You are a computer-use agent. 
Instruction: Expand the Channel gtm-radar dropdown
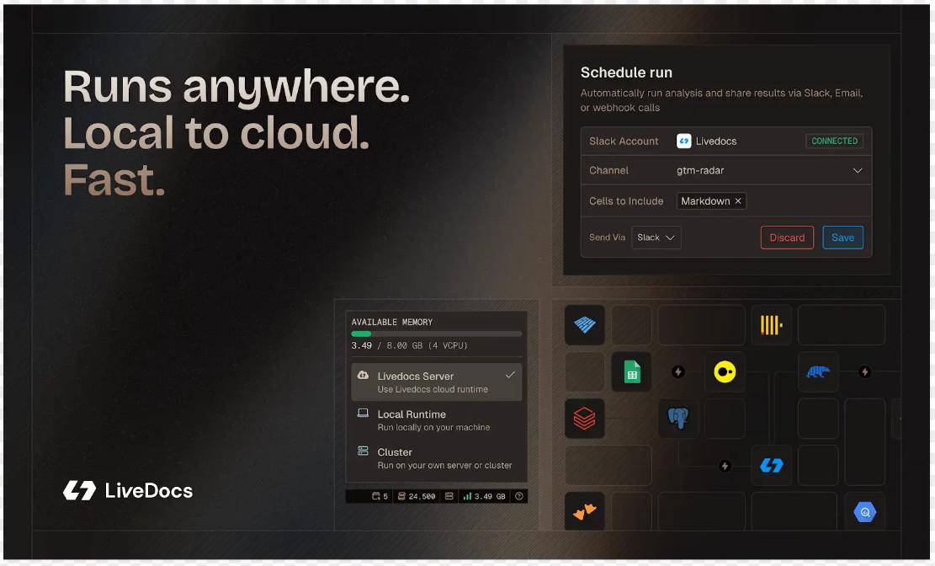[857, 171]
